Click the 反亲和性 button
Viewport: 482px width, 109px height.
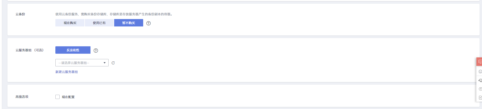click(x=73, y=50)
